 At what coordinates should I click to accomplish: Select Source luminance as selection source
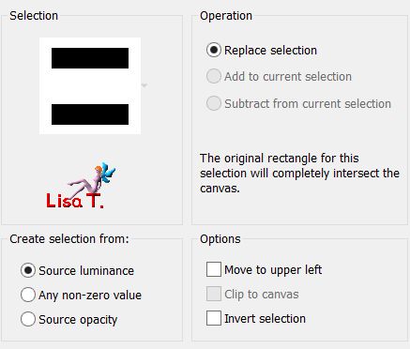tap(28, 270)
